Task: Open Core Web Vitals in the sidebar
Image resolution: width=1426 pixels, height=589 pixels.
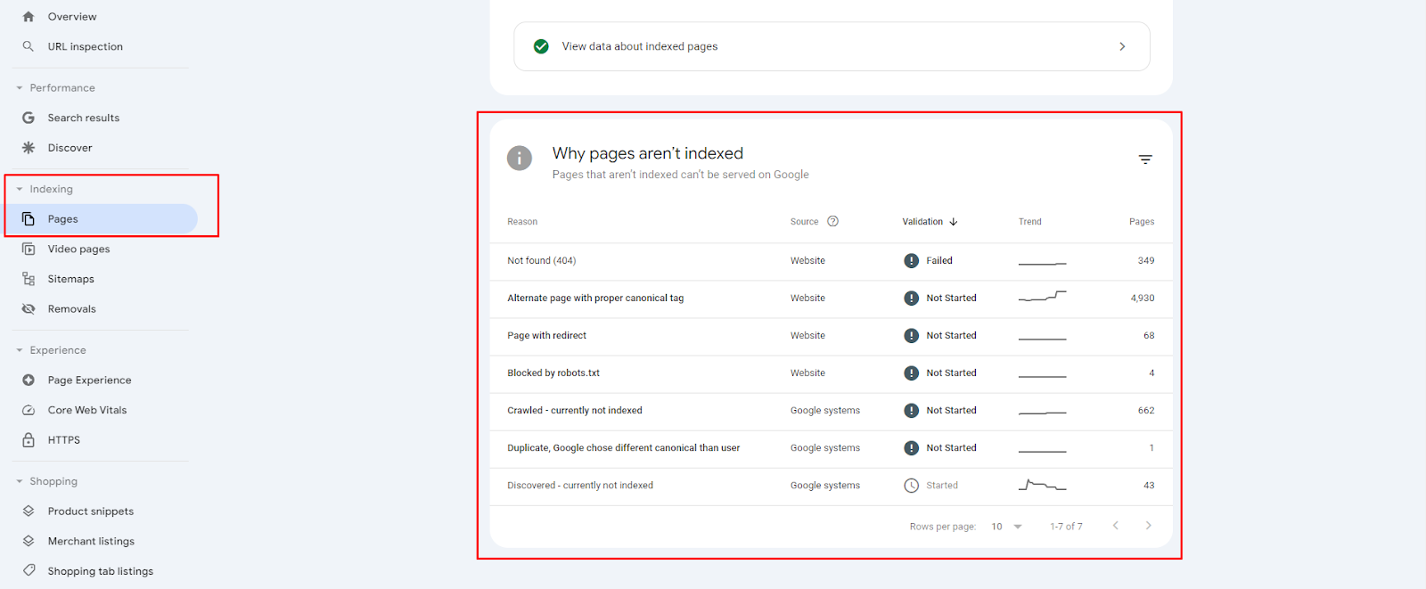Action: coord(87,411)
